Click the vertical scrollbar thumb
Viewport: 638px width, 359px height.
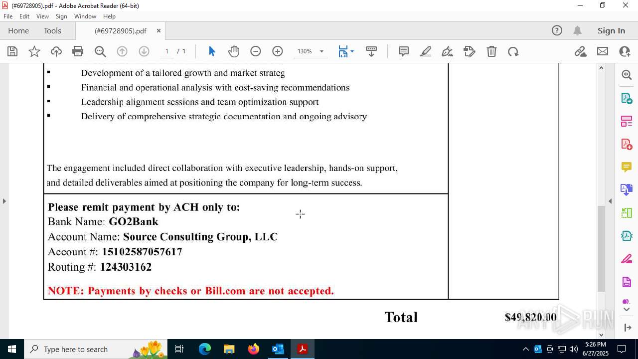pos(601,248)
